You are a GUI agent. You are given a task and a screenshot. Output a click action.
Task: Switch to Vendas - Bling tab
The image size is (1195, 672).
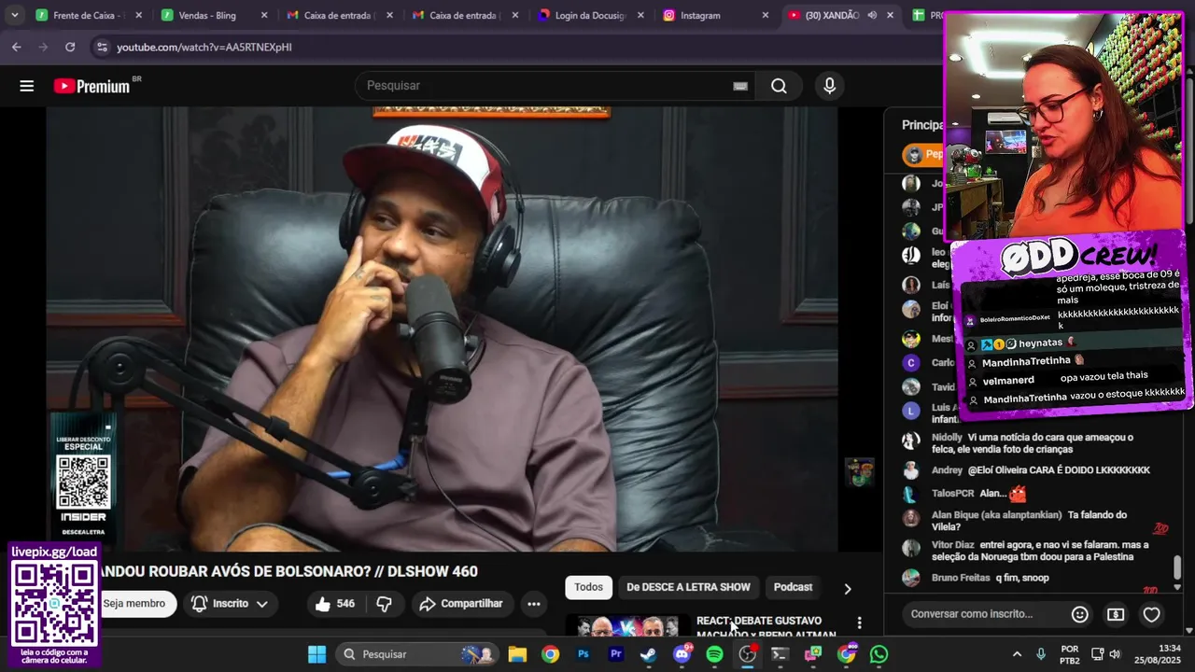tap(213, 15)
